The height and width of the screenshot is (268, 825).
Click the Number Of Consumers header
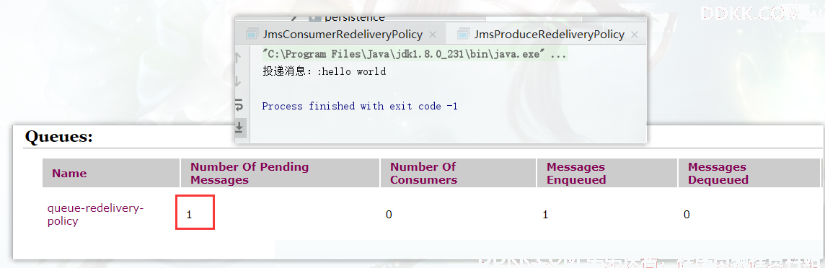coord(423,174)
